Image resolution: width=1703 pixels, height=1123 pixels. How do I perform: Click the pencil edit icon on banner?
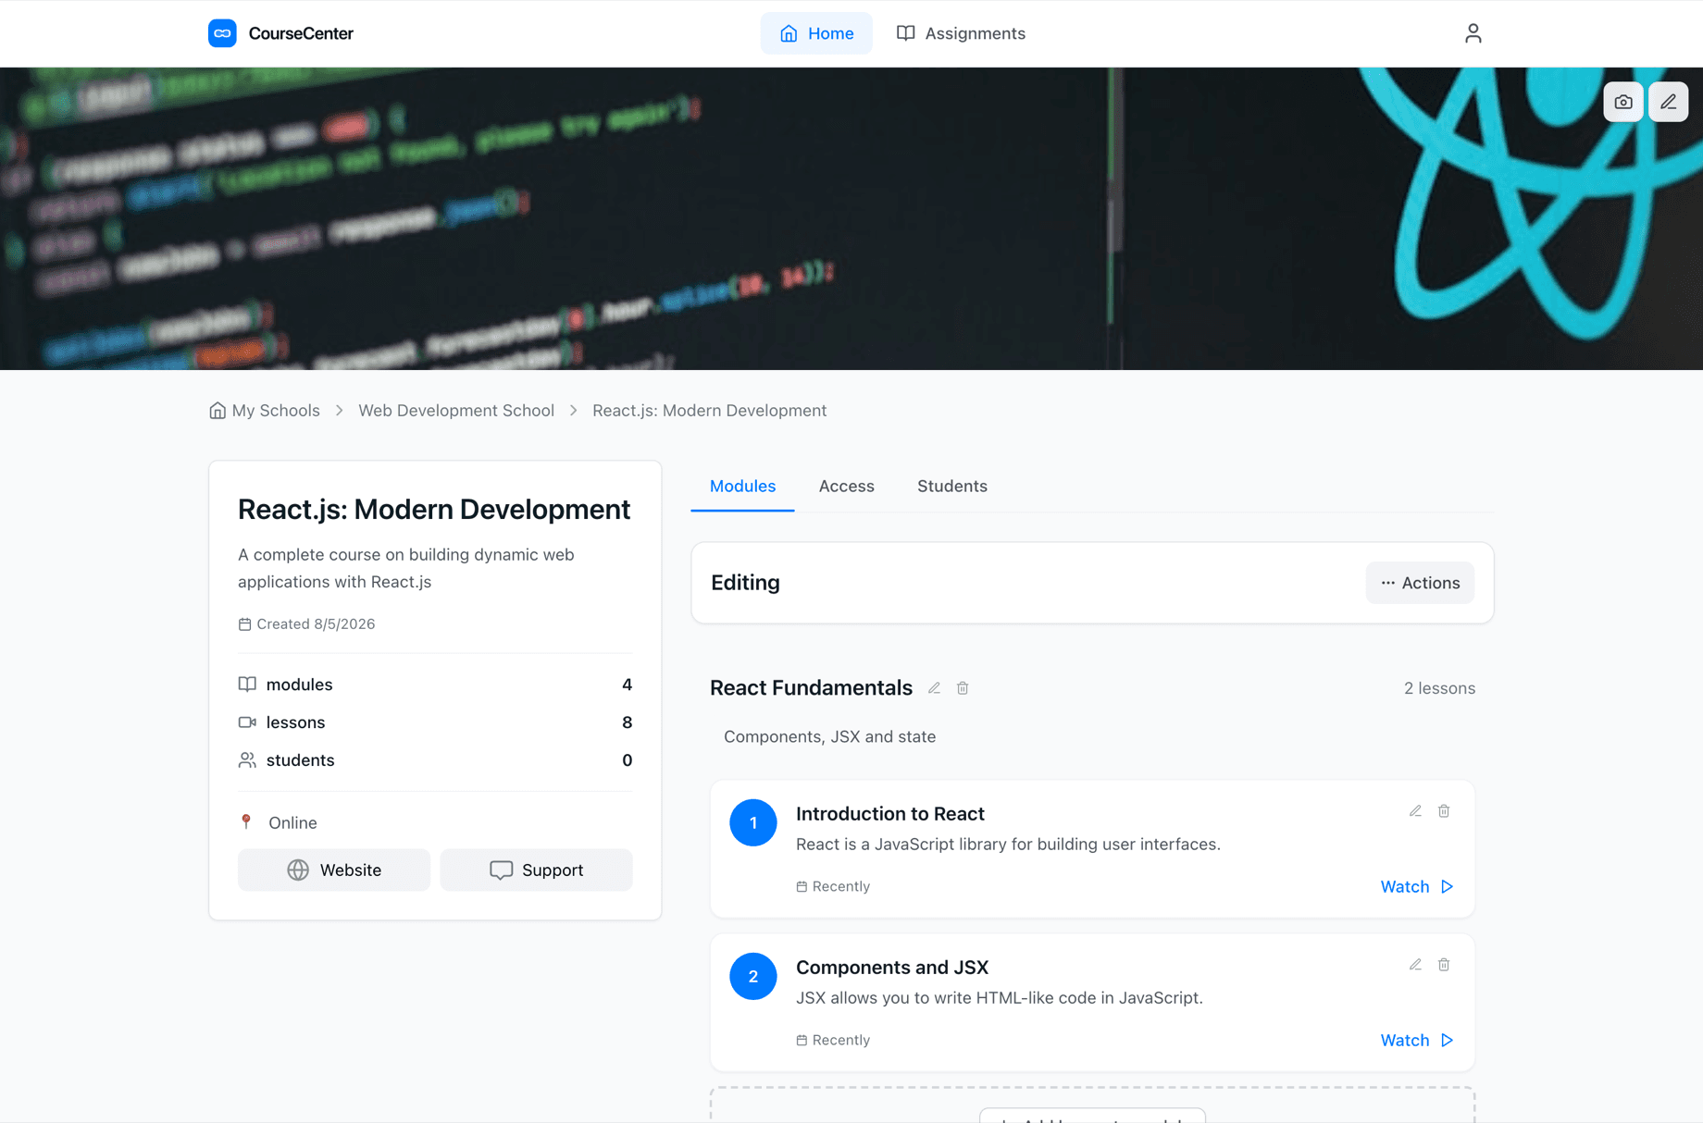(x=1668, y=102)
